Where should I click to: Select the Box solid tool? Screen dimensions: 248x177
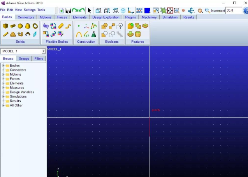click(x=5, y=26)
